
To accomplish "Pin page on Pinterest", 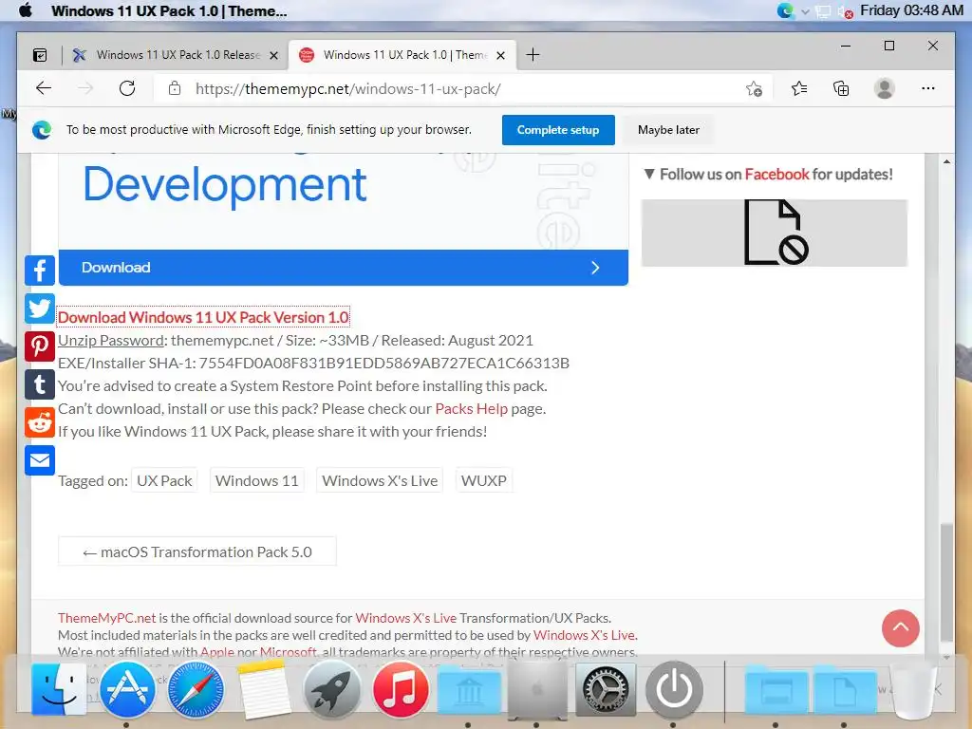I will pos(40,346).
